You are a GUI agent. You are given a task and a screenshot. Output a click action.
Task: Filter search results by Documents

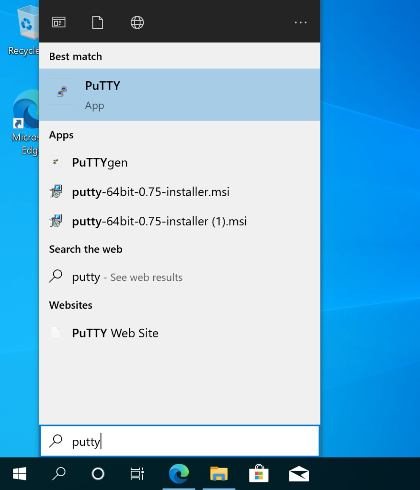(98, 22)
